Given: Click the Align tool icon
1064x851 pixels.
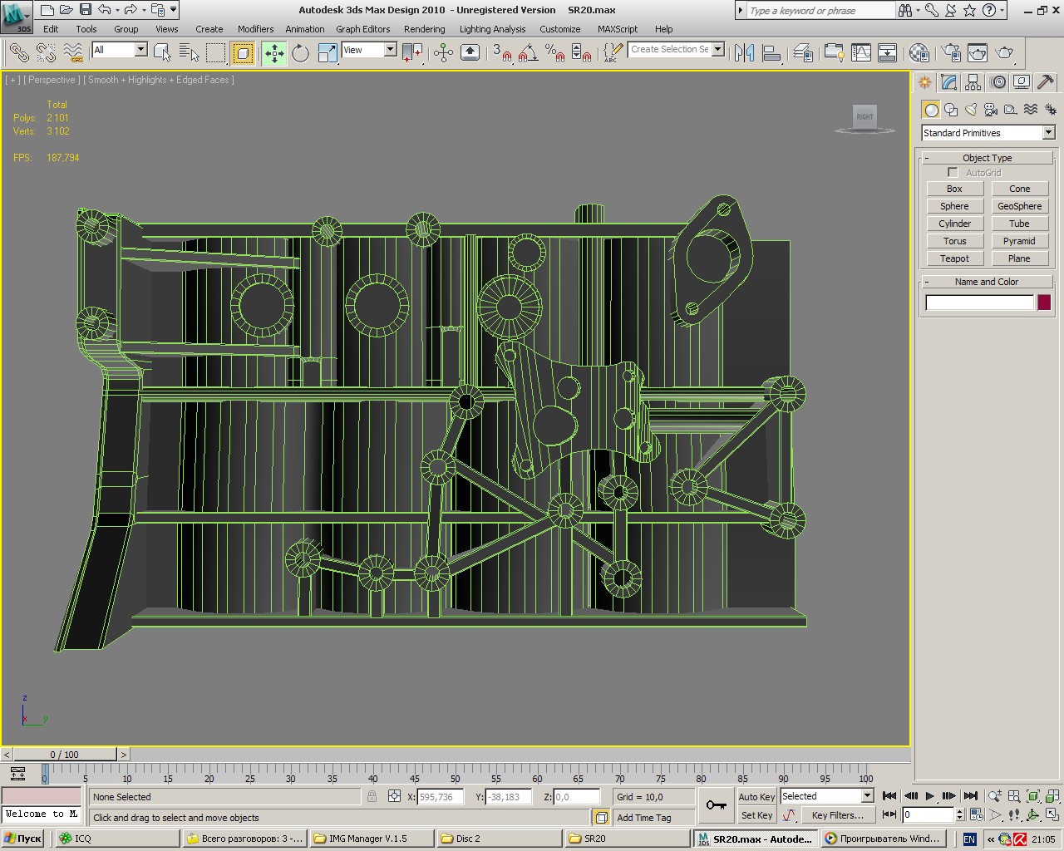Looking at the screenshot, I should point(771,53).
